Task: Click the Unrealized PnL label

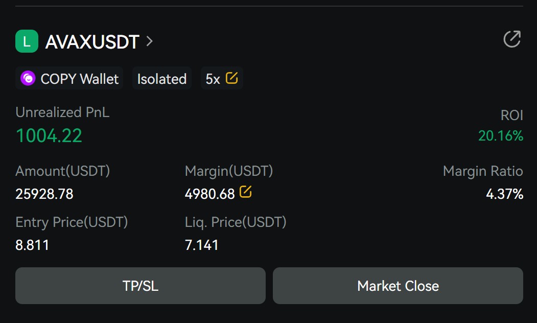Action: pyautogui.click(x=62, y=112)
